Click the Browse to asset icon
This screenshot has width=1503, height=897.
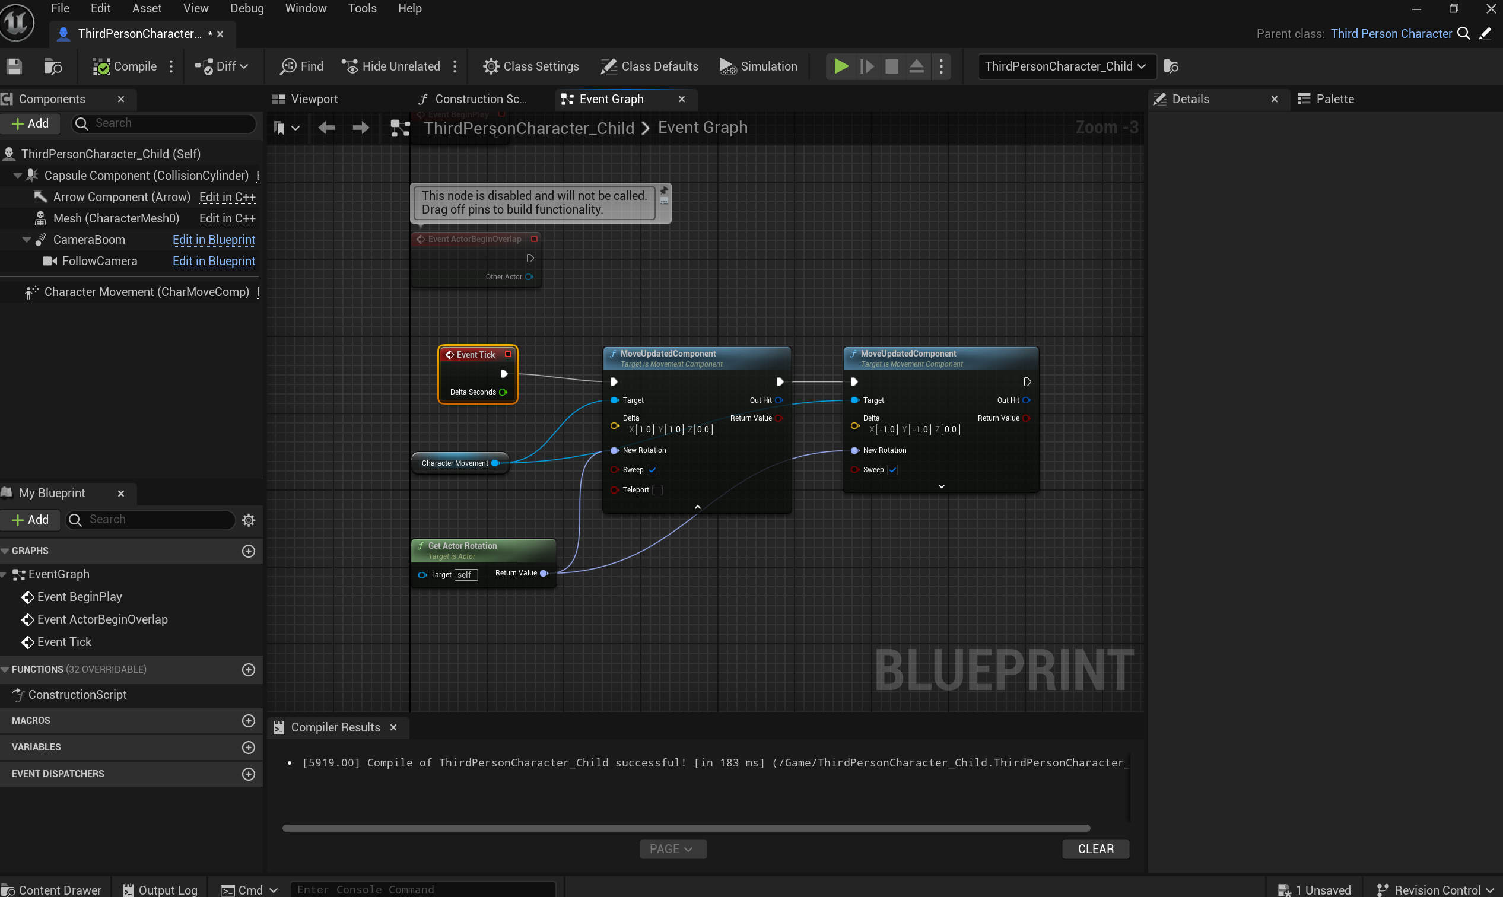pos(53,66)
